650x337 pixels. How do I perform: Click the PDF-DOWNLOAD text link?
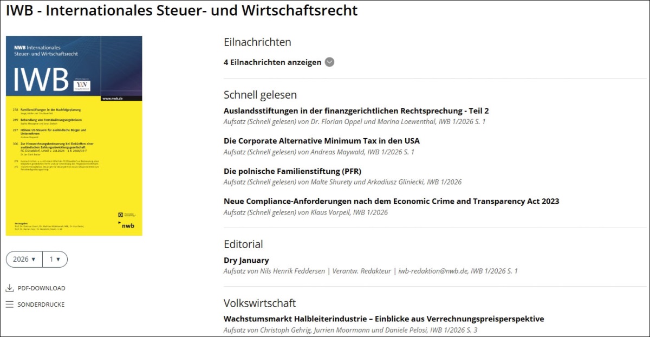41,288
